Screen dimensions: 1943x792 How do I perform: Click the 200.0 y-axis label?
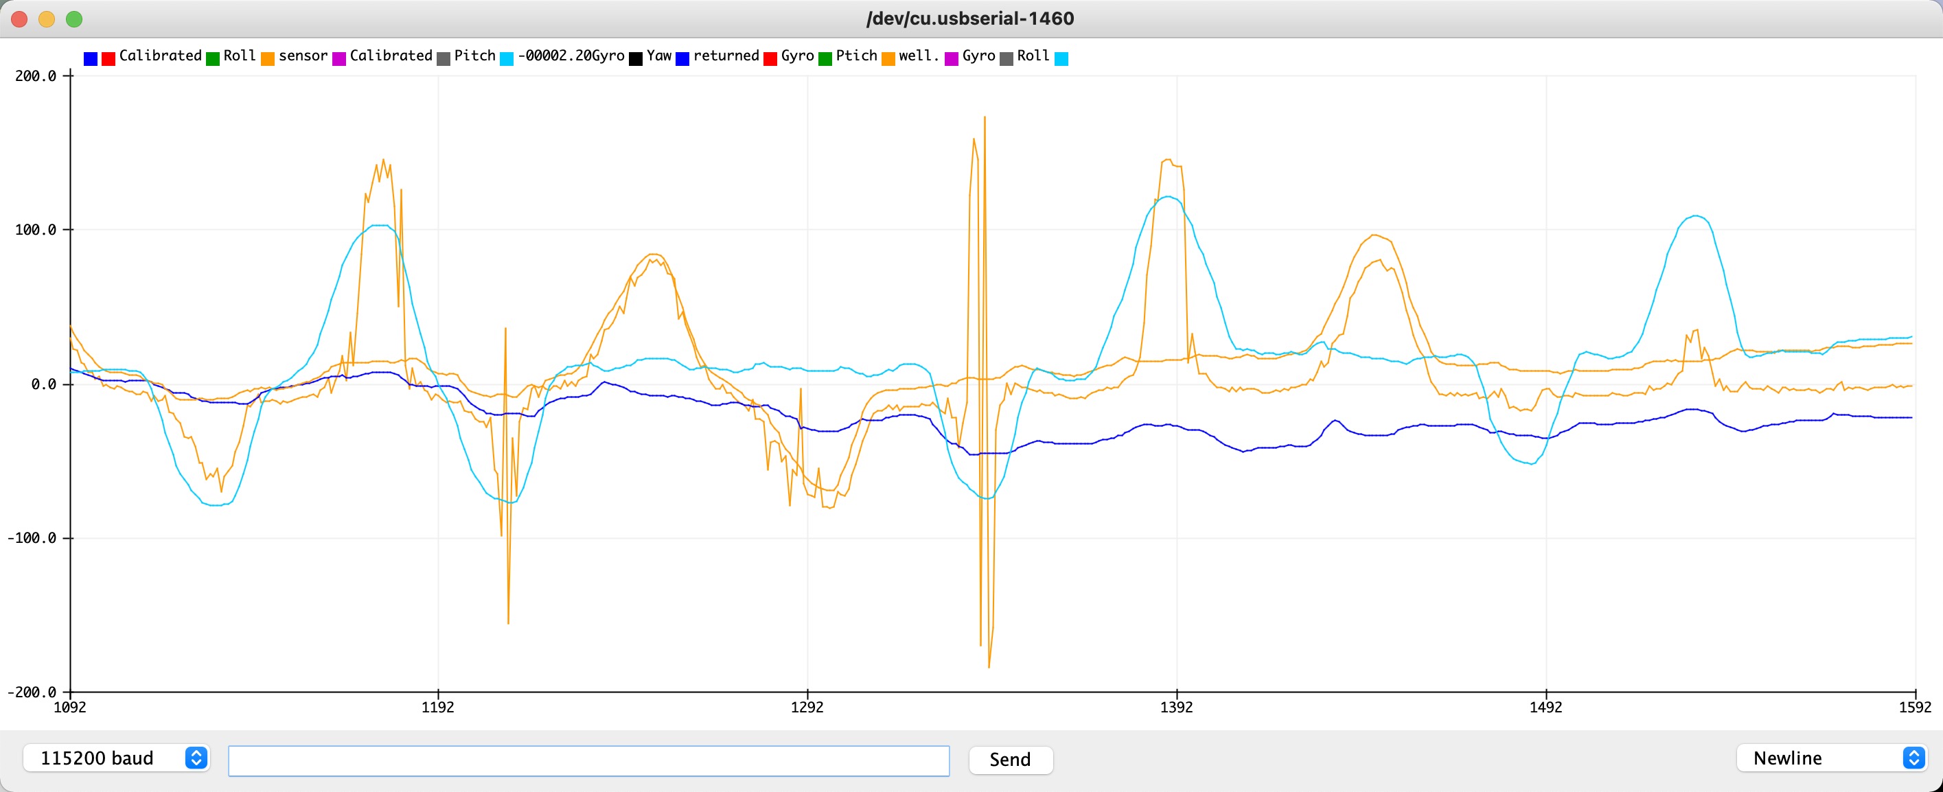[36, 76]
